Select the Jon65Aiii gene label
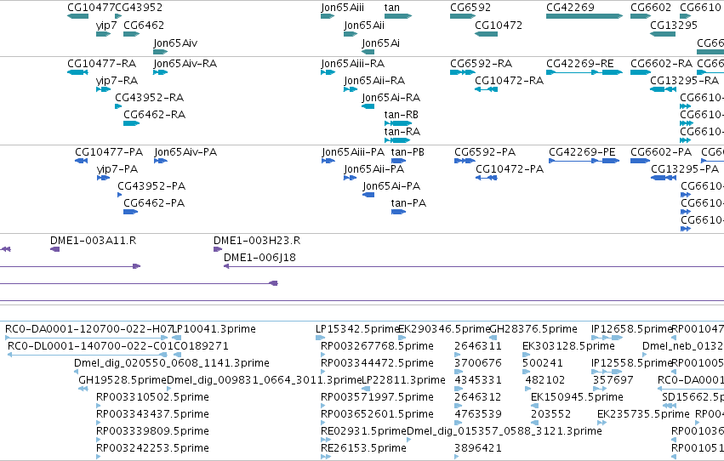 pyautogui.click(x=342, y=8)
